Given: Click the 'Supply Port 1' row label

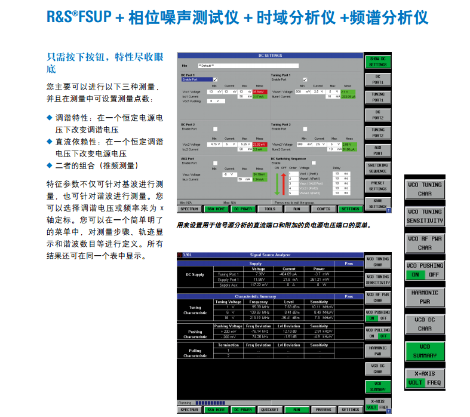Looking at the screenshot, I should pos(228,280).
